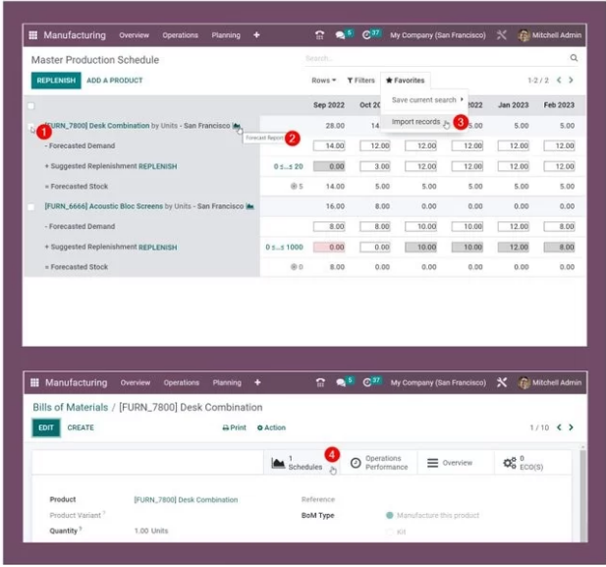Go to next record in Bills of Materials
Image resolution: width=606 pixels, height=567 pixels.
tap(571, 427)
